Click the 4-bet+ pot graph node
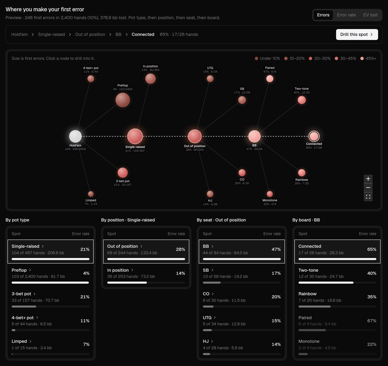Image resolution: width=388 pixels, height=366 pixels. tap(91, 79)
